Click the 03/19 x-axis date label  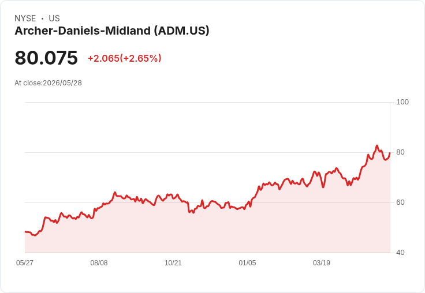point(322,263)
